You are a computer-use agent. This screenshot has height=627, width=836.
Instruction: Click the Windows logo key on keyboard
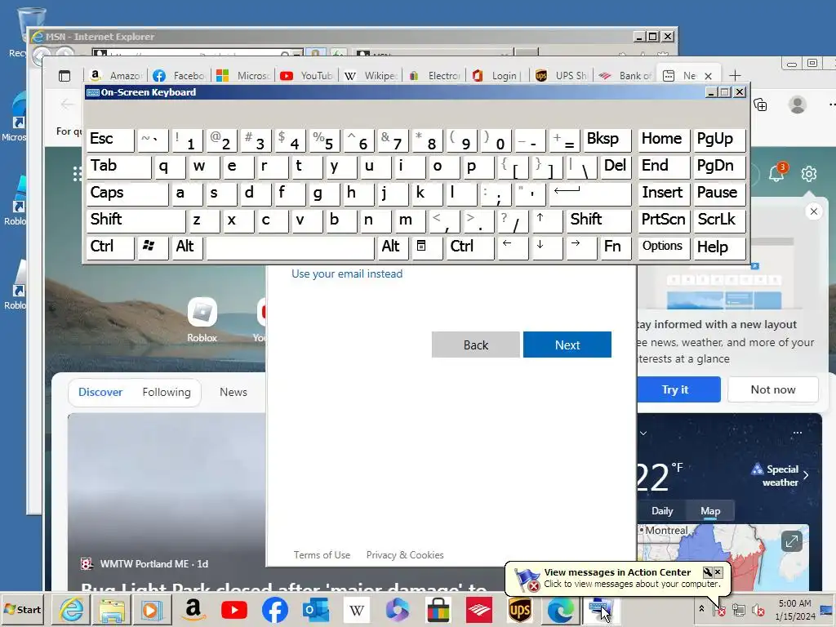pyautogui.click(x=153, y=247)
